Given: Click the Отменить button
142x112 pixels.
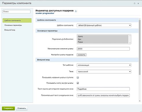Looking at the screenshot, I should point(22,108).
